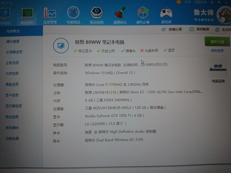Click the High Definition Audio 控制器 value

[x=120, y=132]
